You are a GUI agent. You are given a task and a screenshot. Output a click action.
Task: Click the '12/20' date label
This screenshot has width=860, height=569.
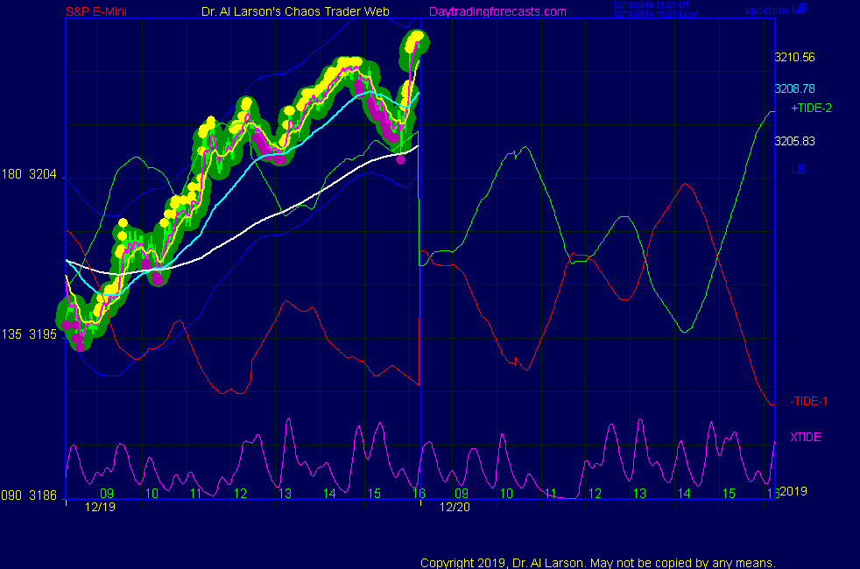point(455,507)
